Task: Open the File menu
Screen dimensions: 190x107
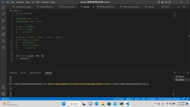Action: coord(7,2)
